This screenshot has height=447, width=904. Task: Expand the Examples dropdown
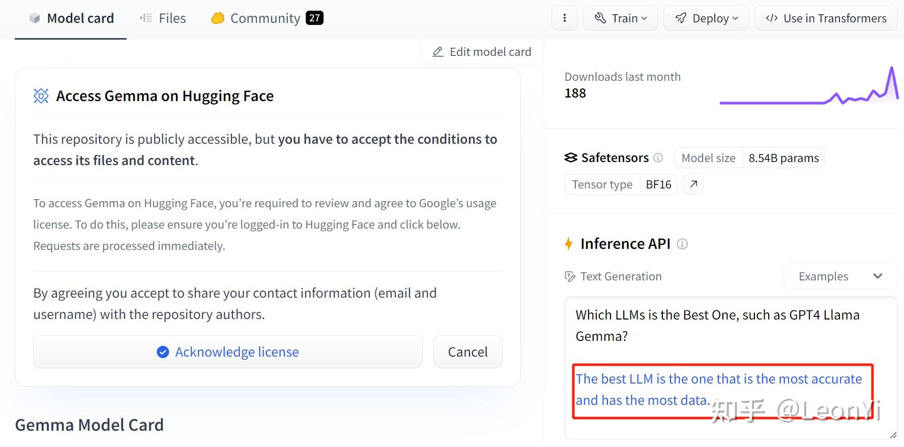click(x=840, y=276)
